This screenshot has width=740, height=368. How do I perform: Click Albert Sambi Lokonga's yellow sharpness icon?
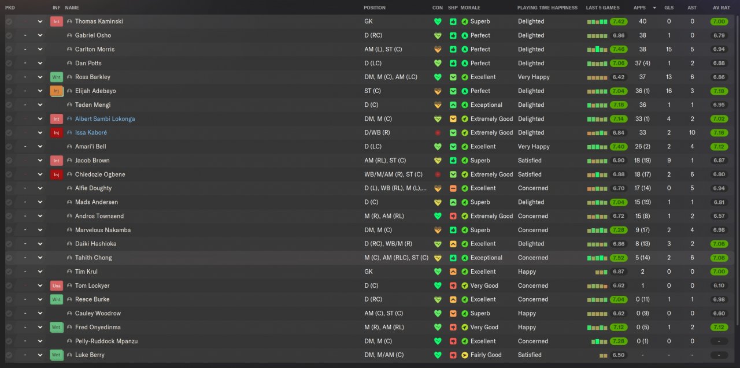coord(453,119)
